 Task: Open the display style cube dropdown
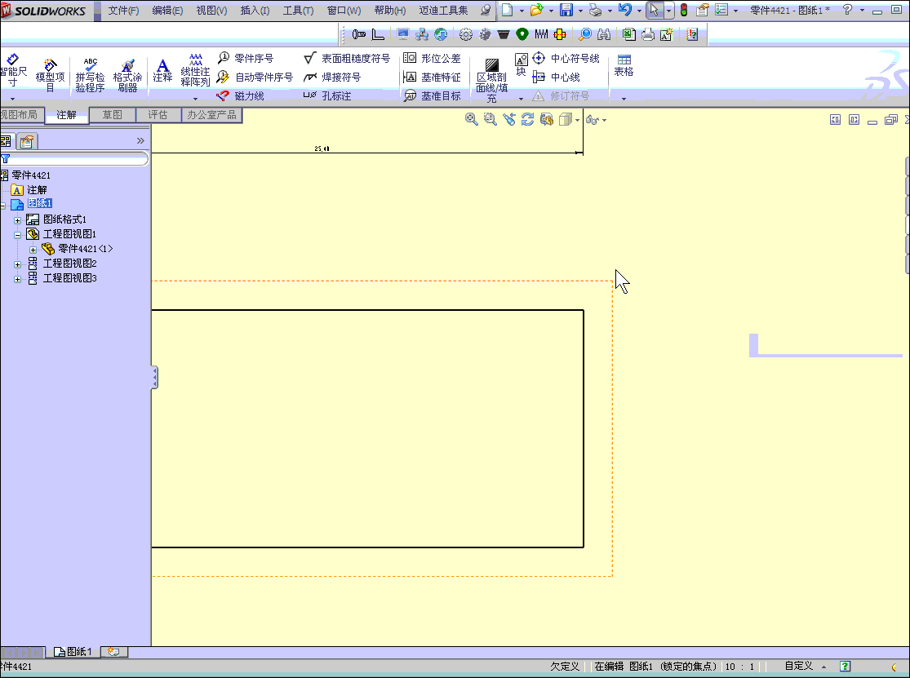[578, 120]
